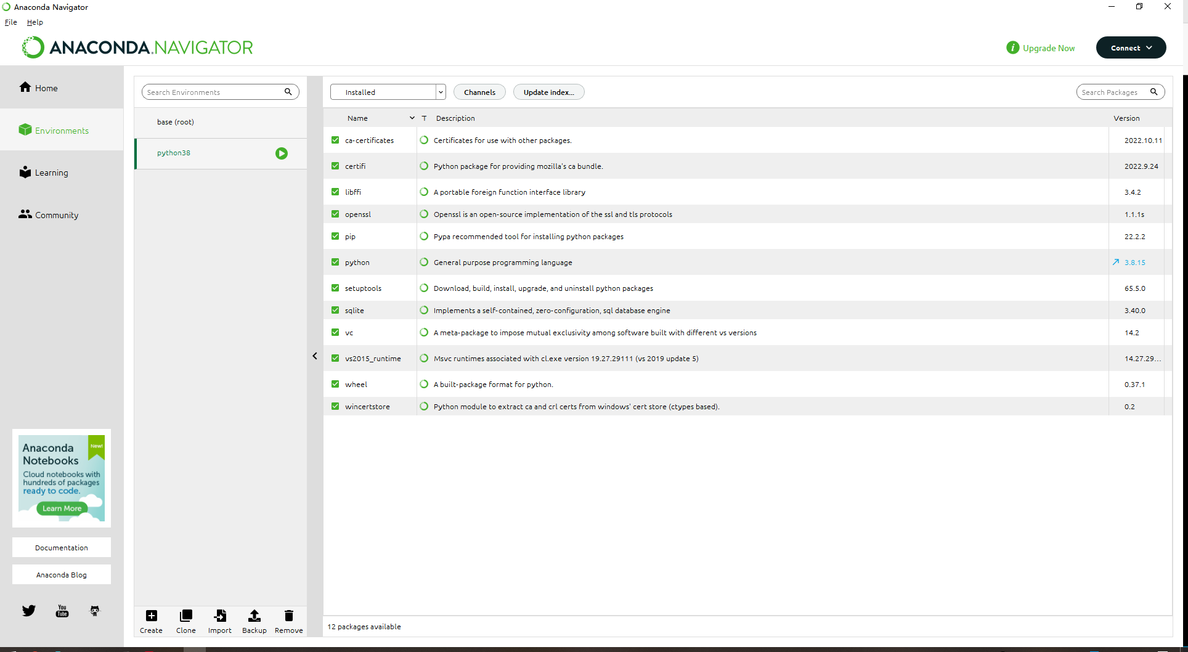The image size is (1188, 652).
Task: Collapse the environments panel with the arrow
Action: (x=315, y=356)
